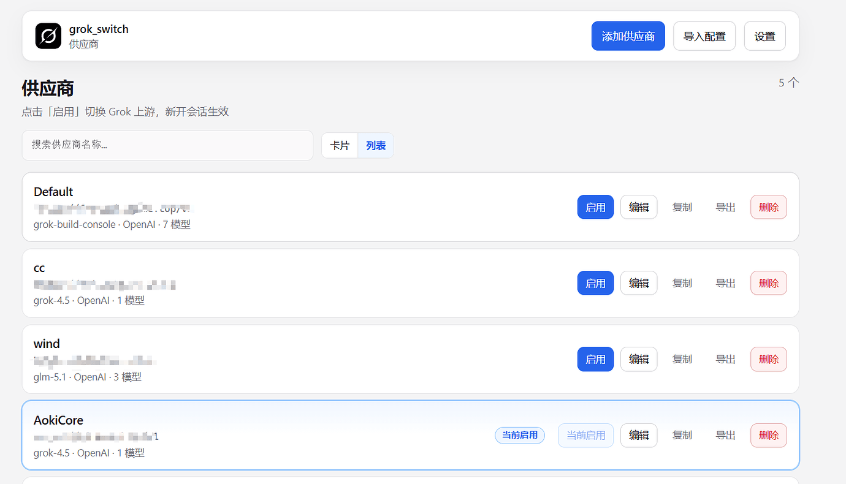Open the 添加供应商 dialog
846x484 pixels.
coord(628,36)
